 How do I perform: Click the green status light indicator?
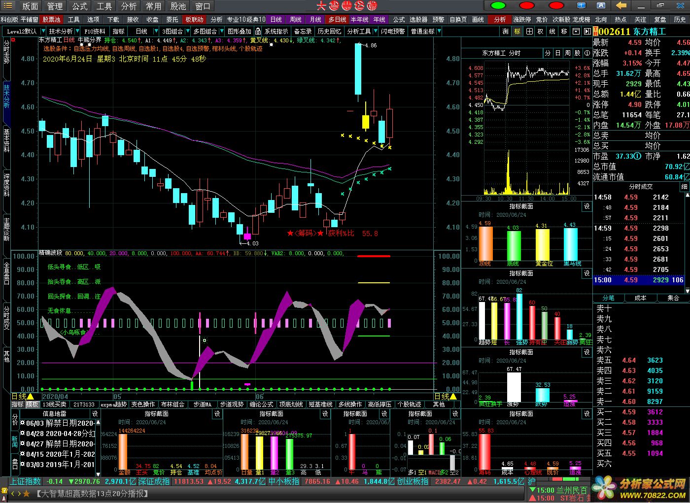pyautogui.click(x=498, y=6)
